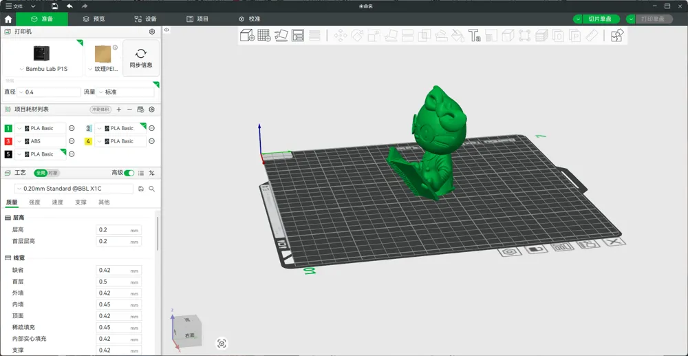Click the 层高 layer height input

118,230
